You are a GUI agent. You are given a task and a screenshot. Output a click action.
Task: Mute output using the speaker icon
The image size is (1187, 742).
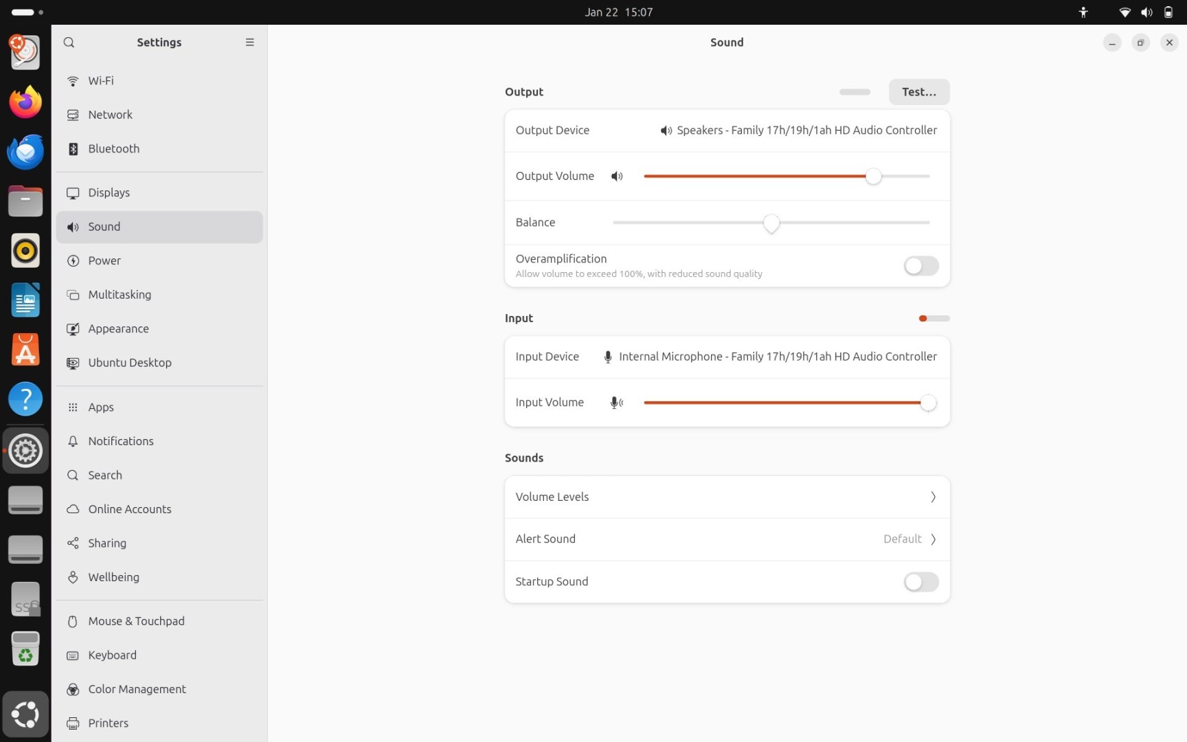tap(617, 177)
